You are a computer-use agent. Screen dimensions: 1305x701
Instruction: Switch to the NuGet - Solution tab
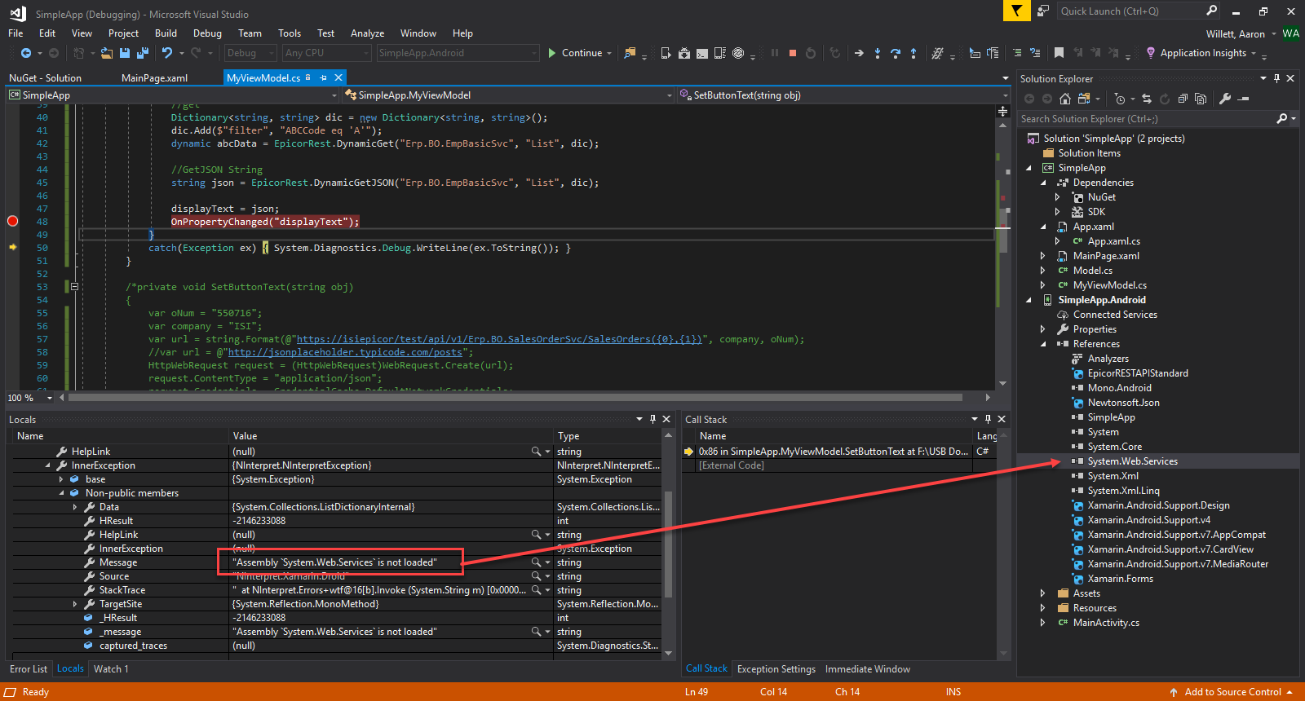(x=45, y=78)
